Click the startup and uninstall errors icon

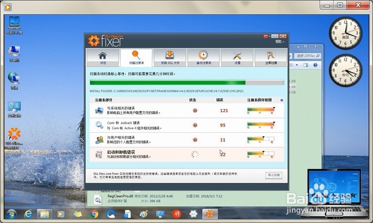point(99,154)
